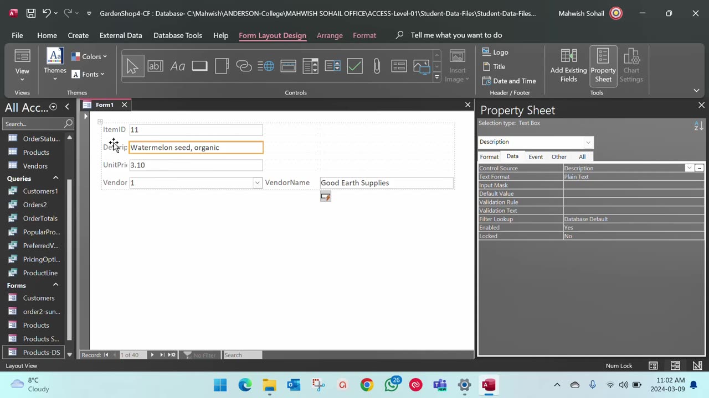Open Google Chrome from the taskbar
This screenshot has width=709, height=398.
click(367, 385)
